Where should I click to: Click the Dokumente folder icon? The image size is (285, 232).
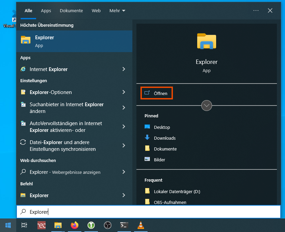coord(148,148)
